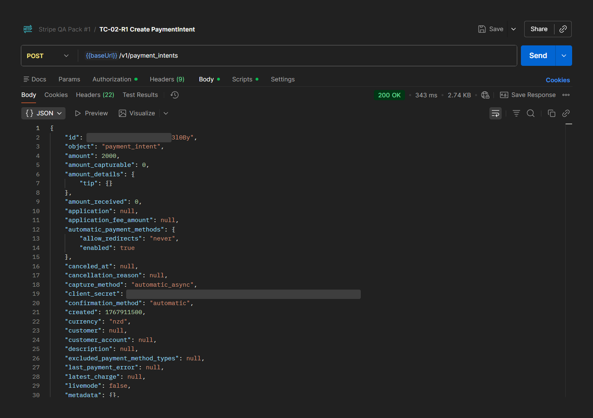
Task: Open the Settings tab
Action: pos(283,79)
